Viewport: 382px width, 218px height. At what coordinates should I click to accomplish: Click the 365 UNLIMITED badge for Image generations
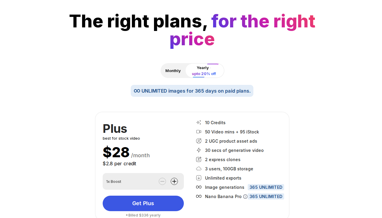[x=266, y=187]
